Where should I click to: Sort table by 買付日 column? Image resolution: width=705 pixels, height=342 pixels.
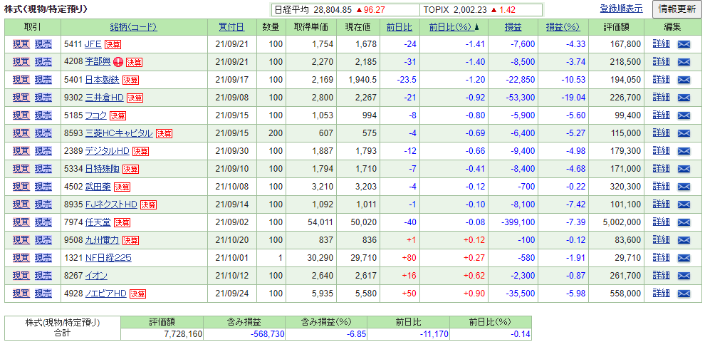(231, 27)
